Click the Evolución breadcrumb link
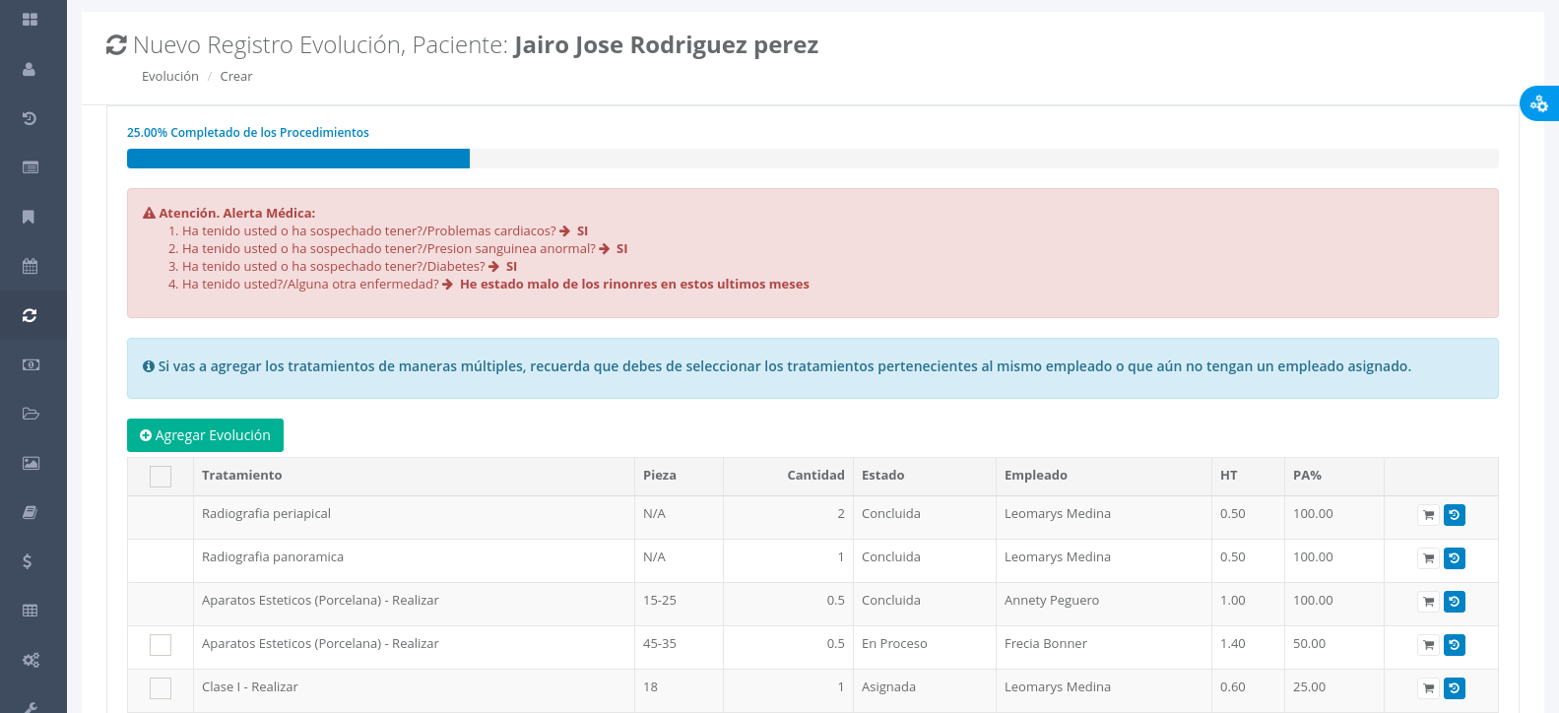Viewport: 1559px width, 713px height. (x=170, y=76)
